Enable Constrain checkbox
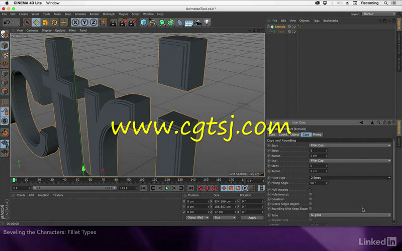Viewport: 402px width, 251px height. 311,199
